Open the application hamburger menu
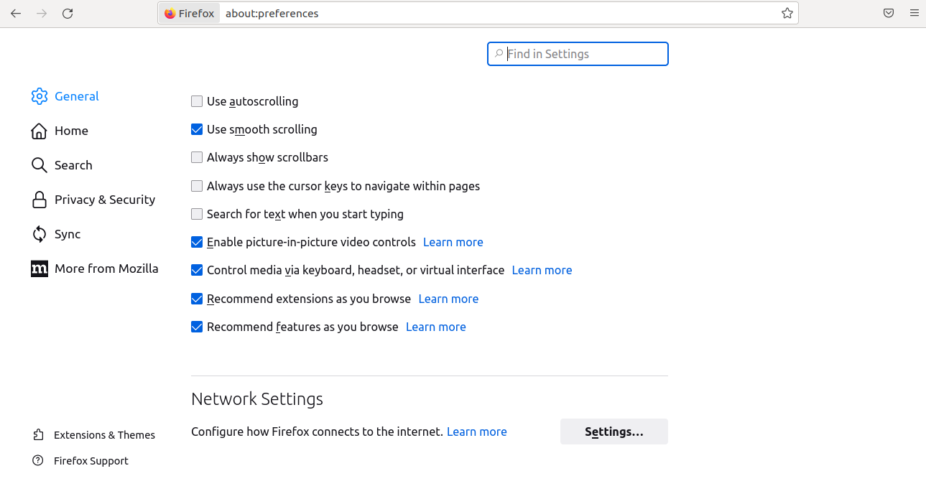926x499 pixels. [x=915, y=12]
